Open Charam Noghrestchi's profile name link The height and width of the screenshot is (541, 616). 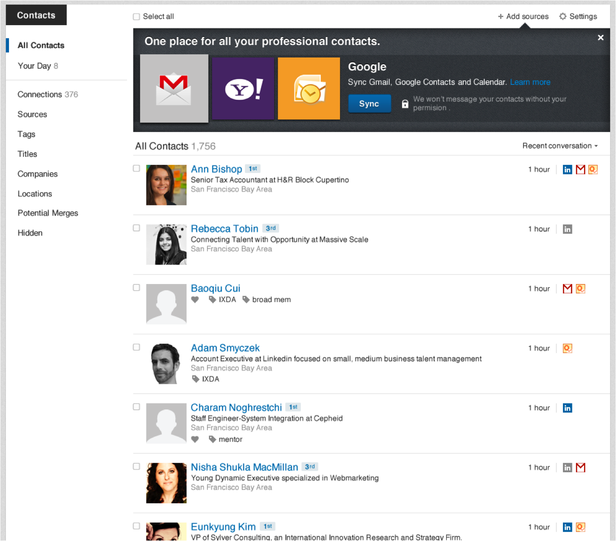point(236,408)
